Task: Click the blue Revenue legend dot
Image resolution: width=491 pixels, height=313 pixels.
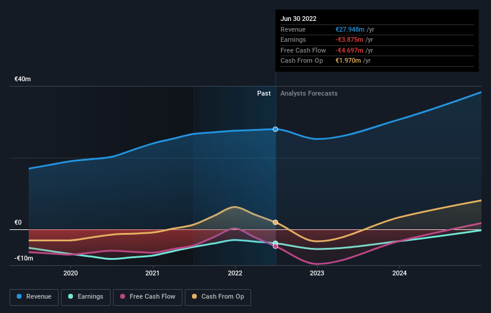Action: point(19,296)
